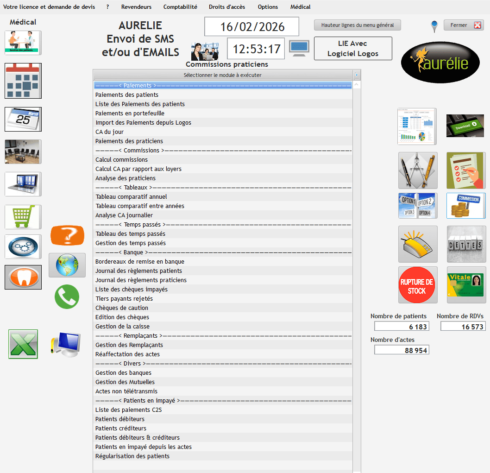Screen dimensions: 490x473
Task: Click the Commission coins icon
Action: pos(466,206)
